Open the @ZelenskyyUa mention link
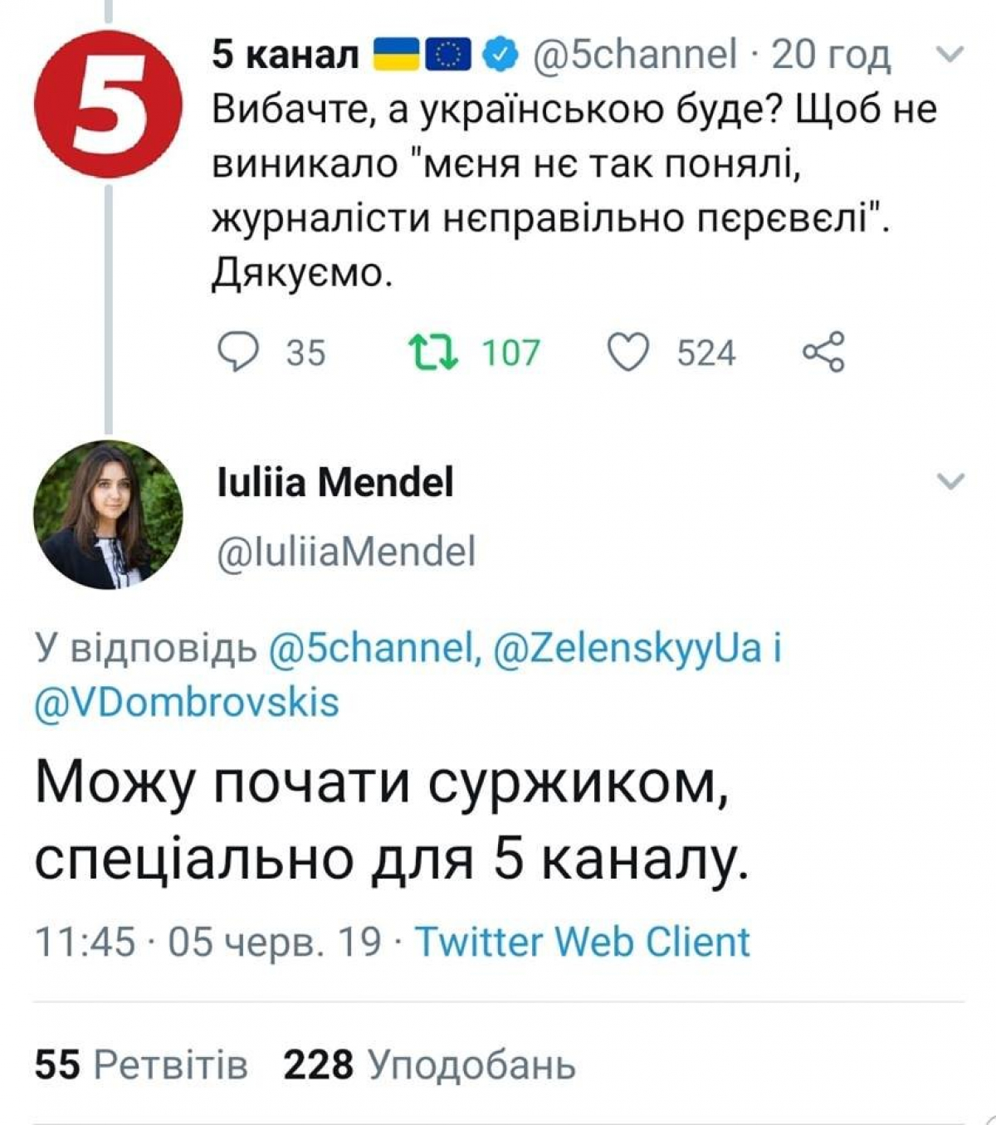996x1125 pixels. pos(627,649)
